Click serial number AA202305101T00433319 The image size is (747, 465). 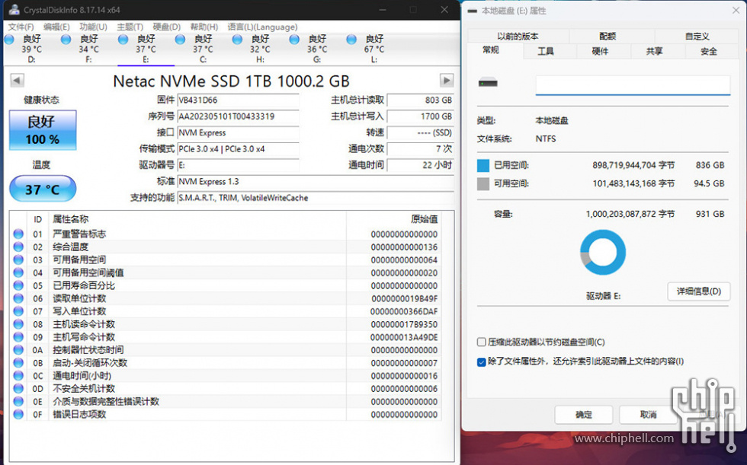tap(238, 116)
